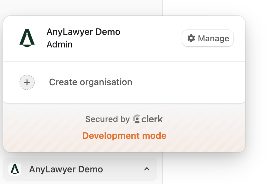Viewport: 266px width, 184px height.
Task: Click the Secured by text
Action: tap(107, 119)
